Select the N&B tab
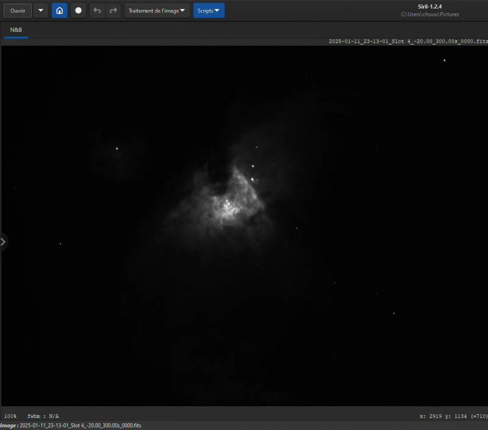The width and height of the screenshot is (488, 430). coord(16,30)
